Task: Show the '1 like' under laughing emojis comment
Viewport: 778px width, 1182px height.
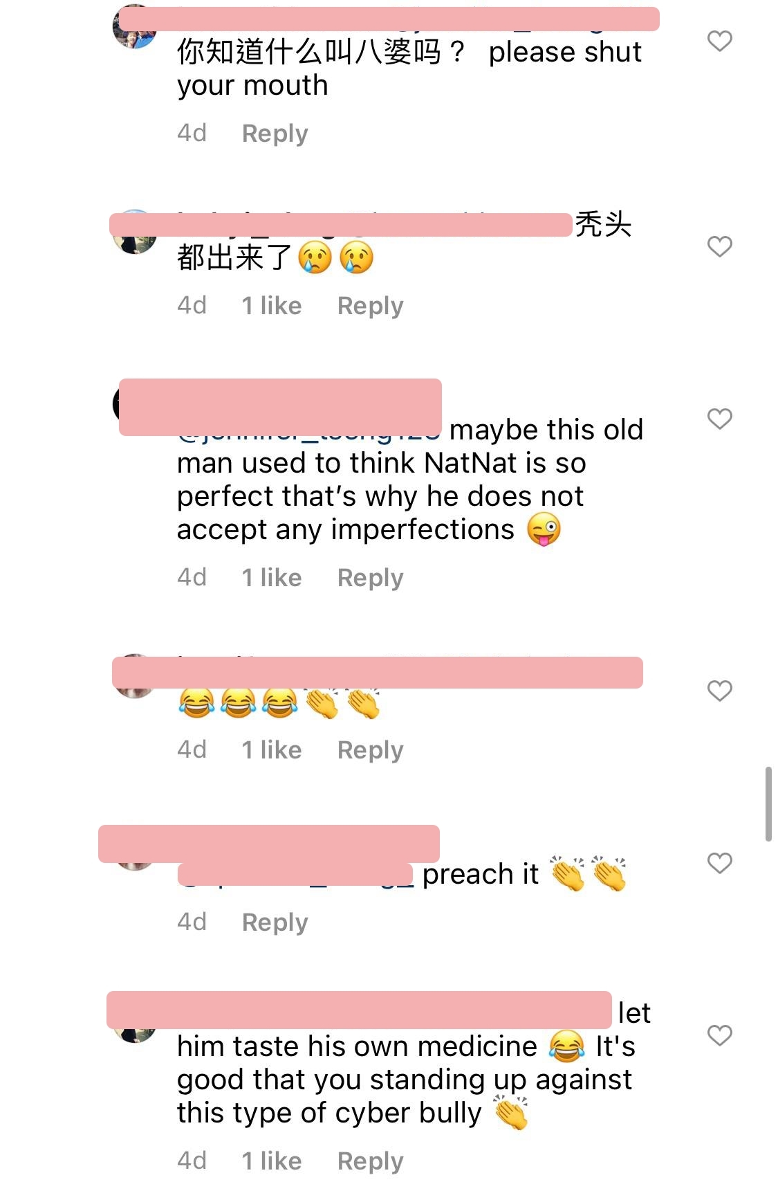Action: 272,749
